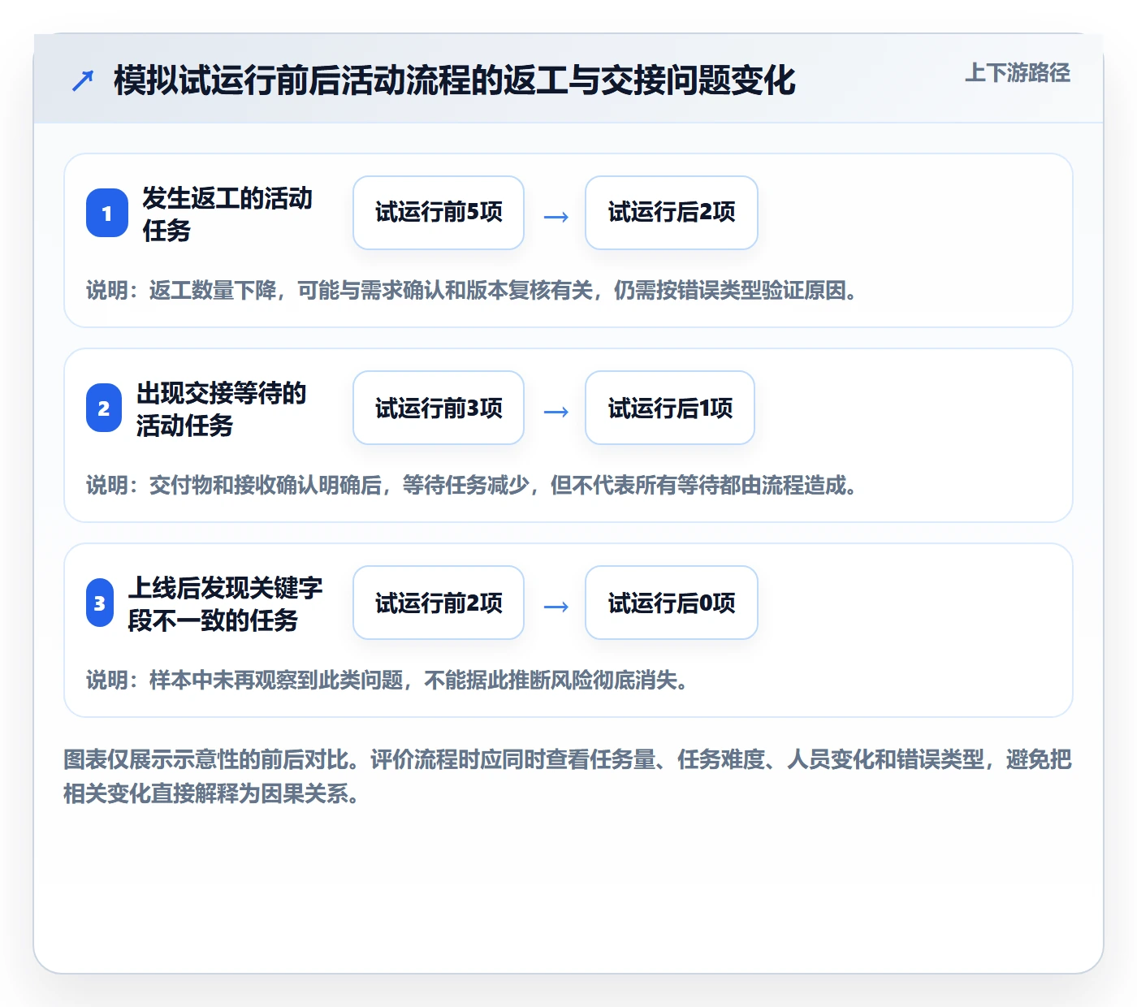Screen dimensions: 1137x1007
Task: Click the 试运行前2项 box
Action: click(439, 603)
